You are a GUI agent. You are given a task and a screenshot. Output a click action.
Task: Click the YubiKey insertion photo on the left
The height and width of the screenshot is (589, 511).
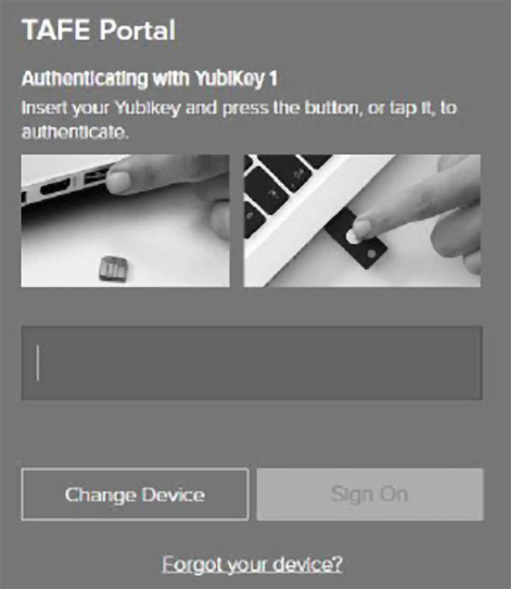pyautogui.click(x=126, y=221)
